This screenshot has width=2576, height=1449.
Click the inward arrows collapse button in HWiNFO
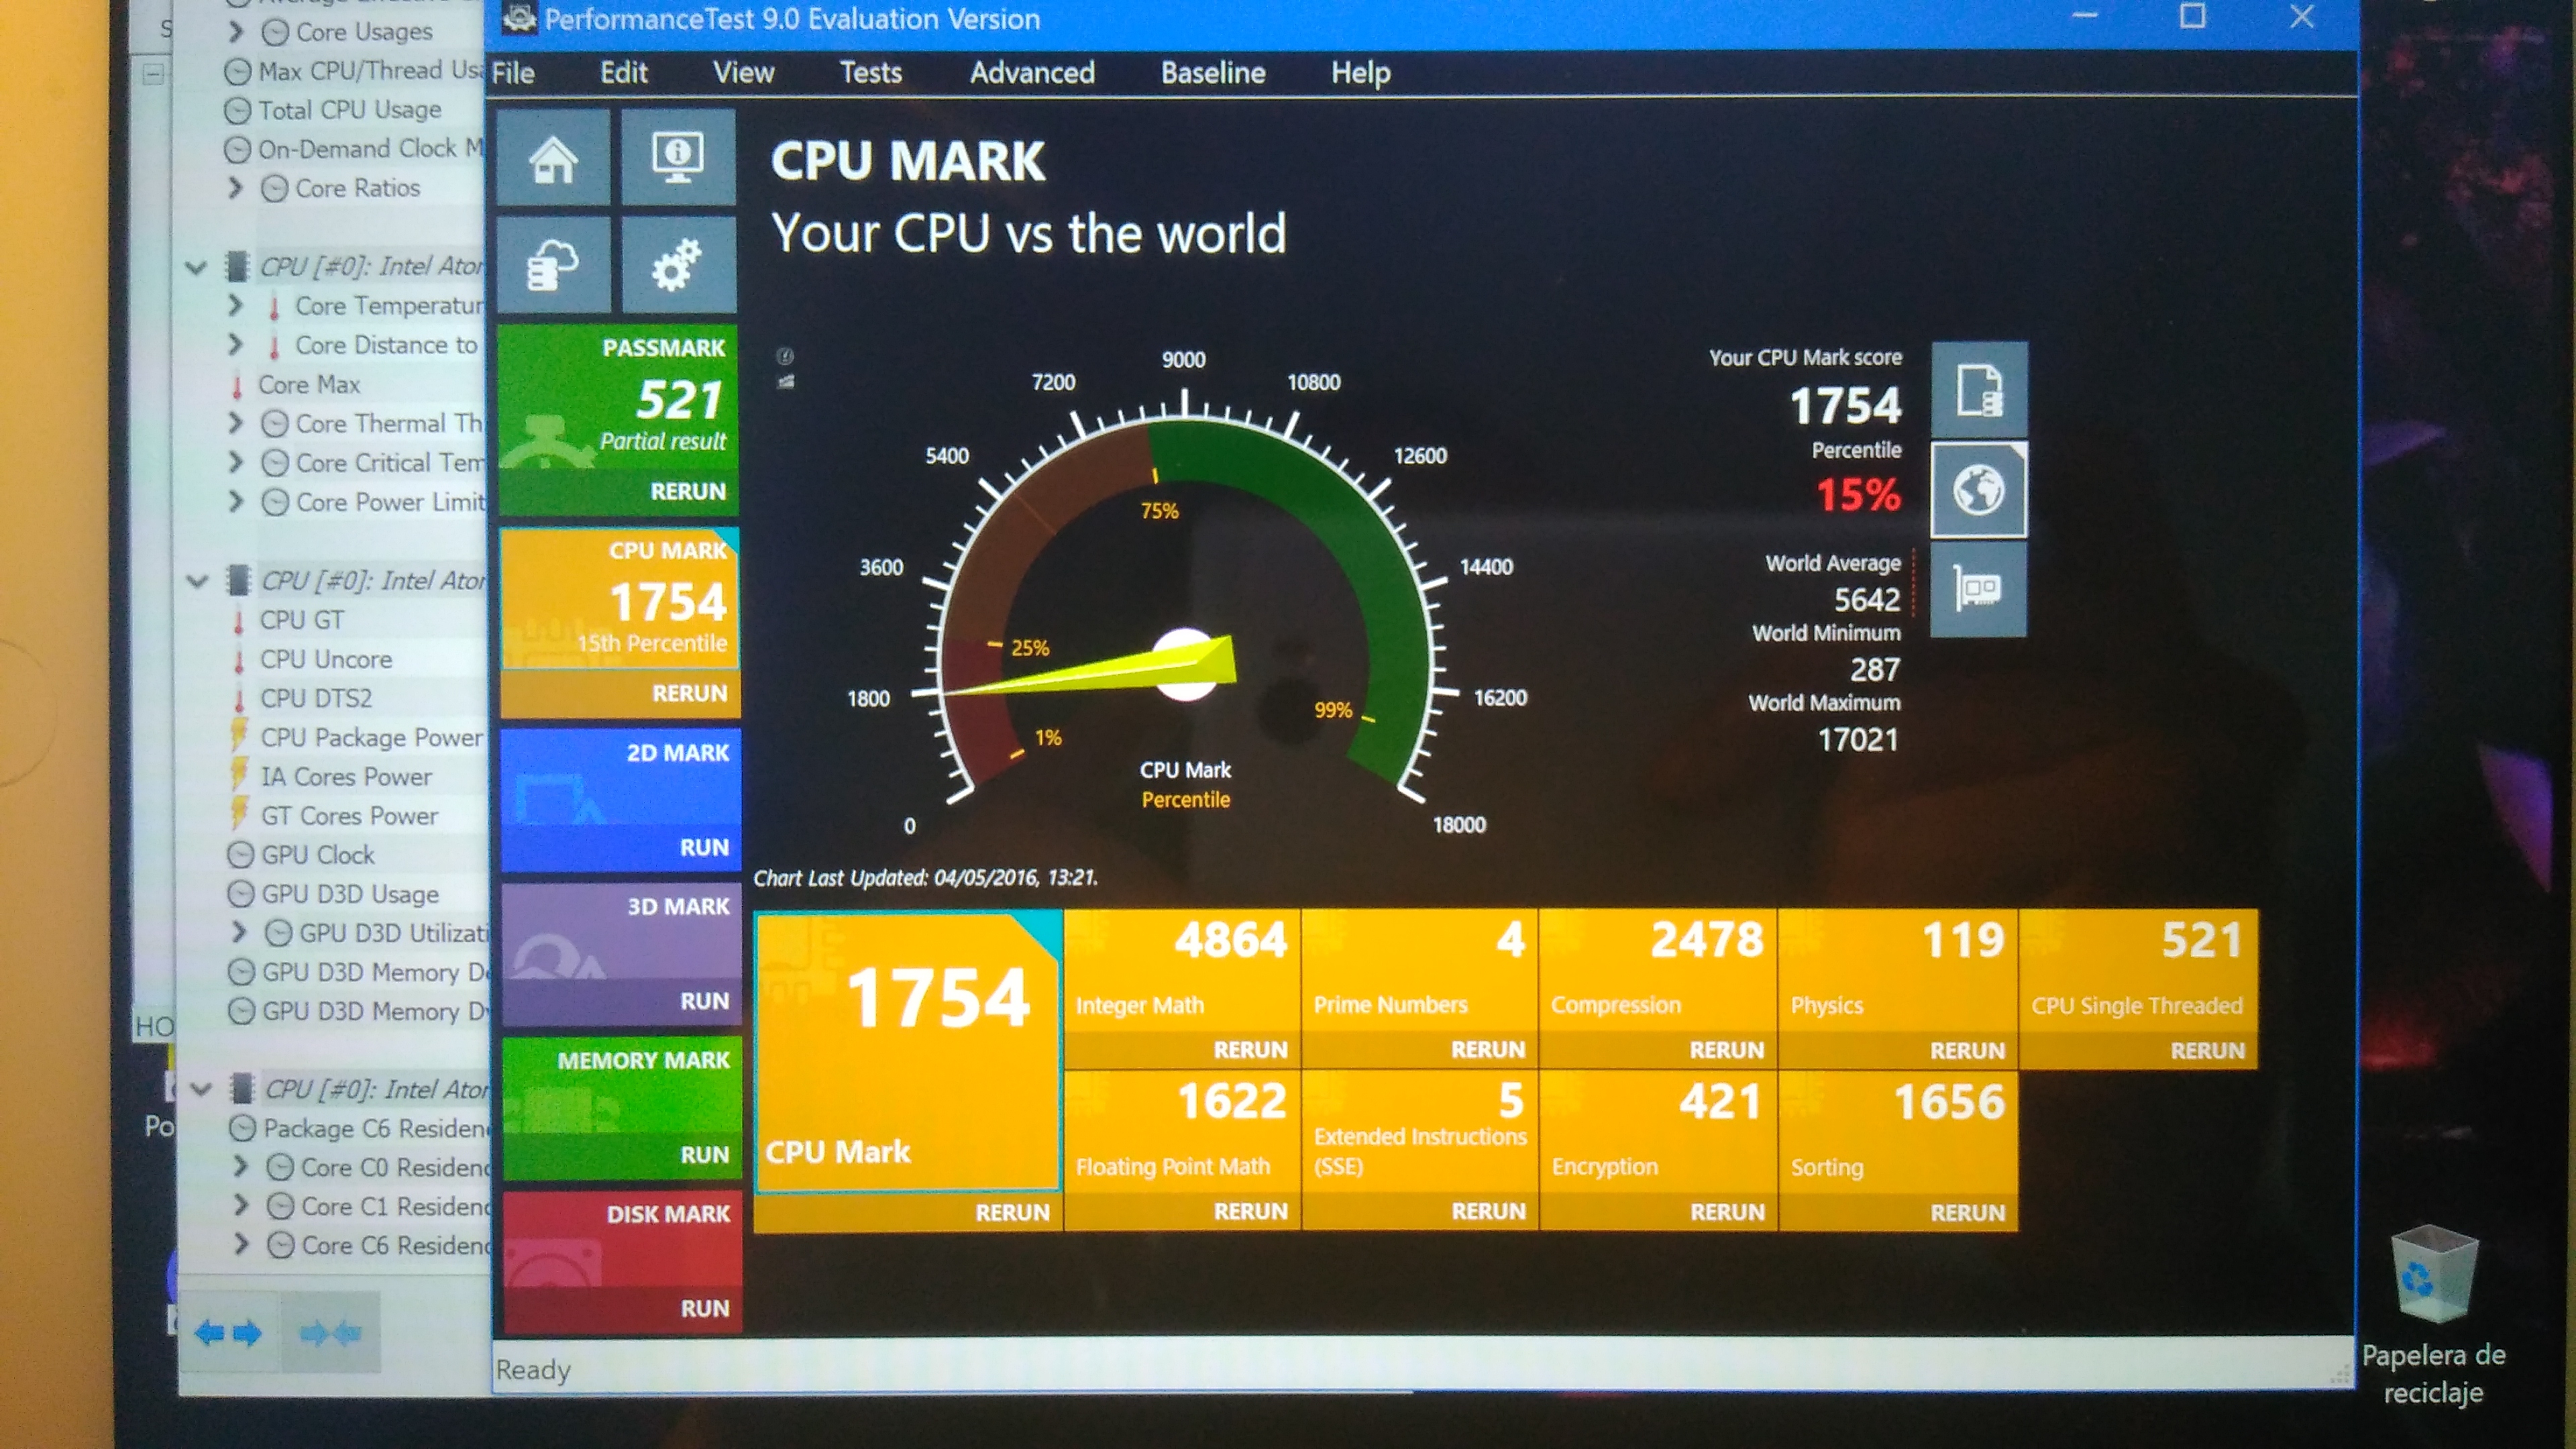click(x=330, y=1332)
